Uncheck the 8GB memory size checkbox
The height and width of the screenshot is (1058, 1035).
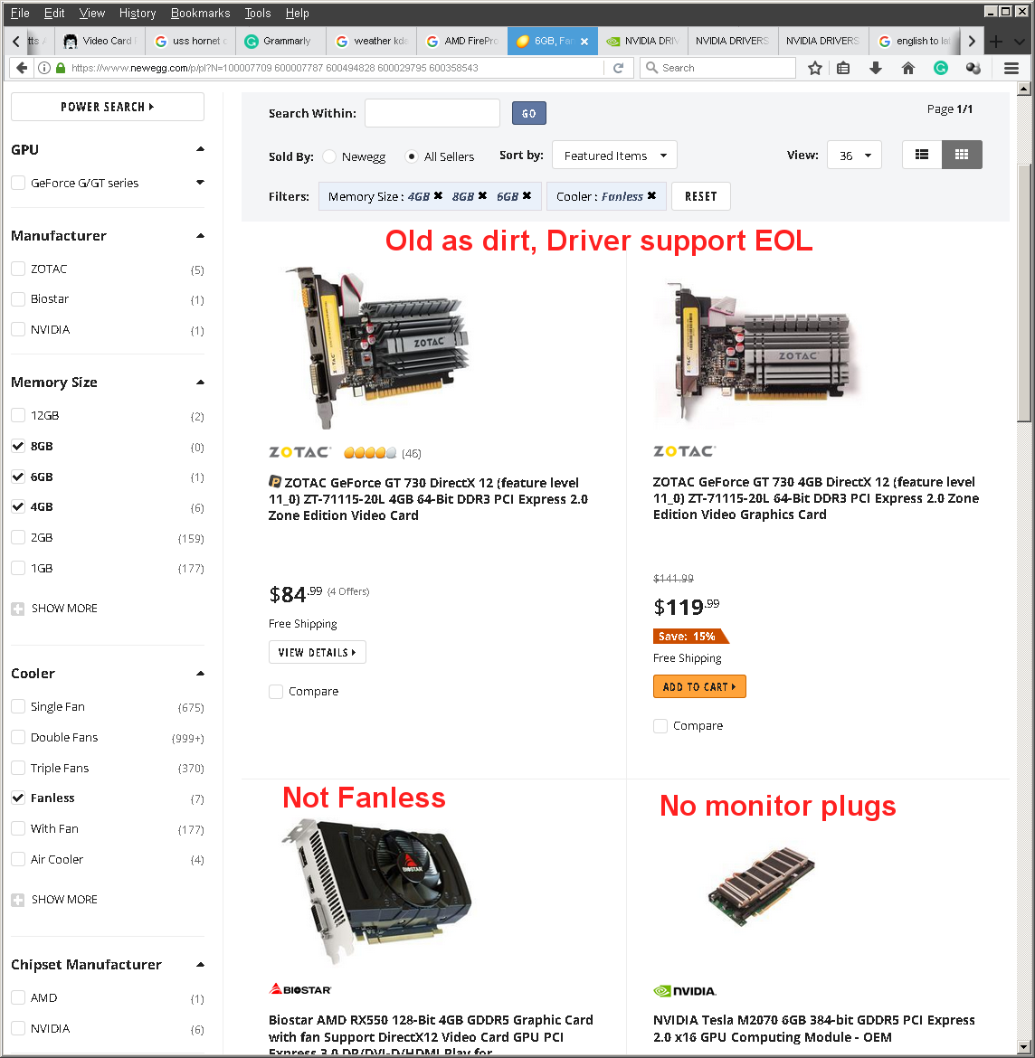click(x=18, y=446)
